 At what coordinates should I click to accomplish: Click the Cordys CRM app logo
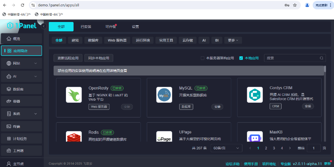tap(255, 95)
